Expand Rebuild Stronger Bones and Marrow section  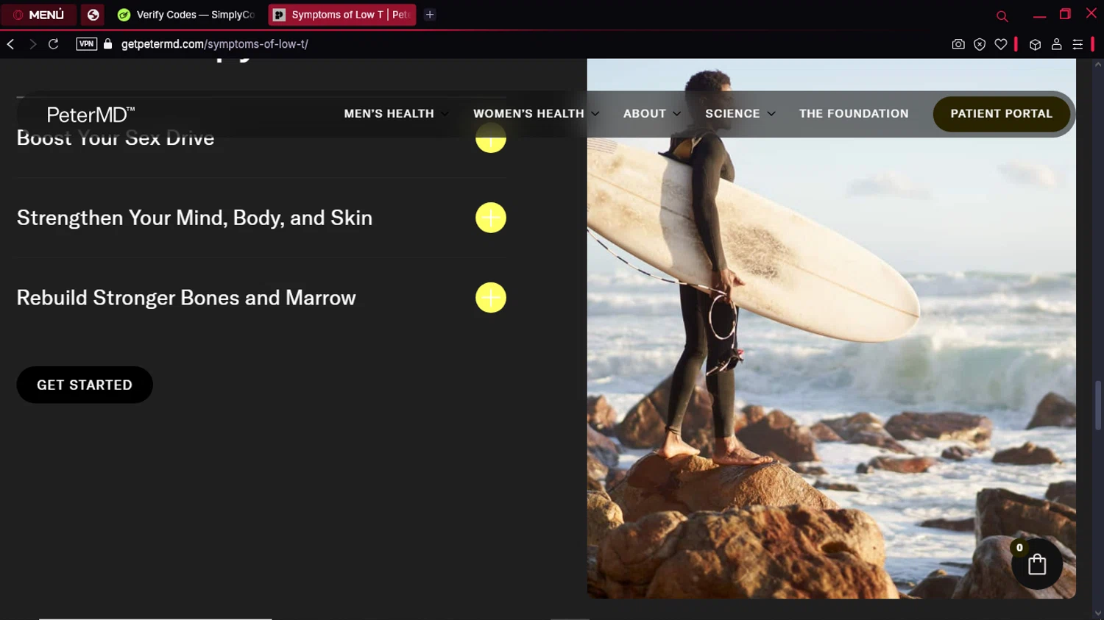point(491,298)
